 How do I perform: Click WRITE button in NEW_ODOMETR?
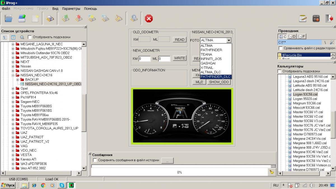tap(179, 58)
